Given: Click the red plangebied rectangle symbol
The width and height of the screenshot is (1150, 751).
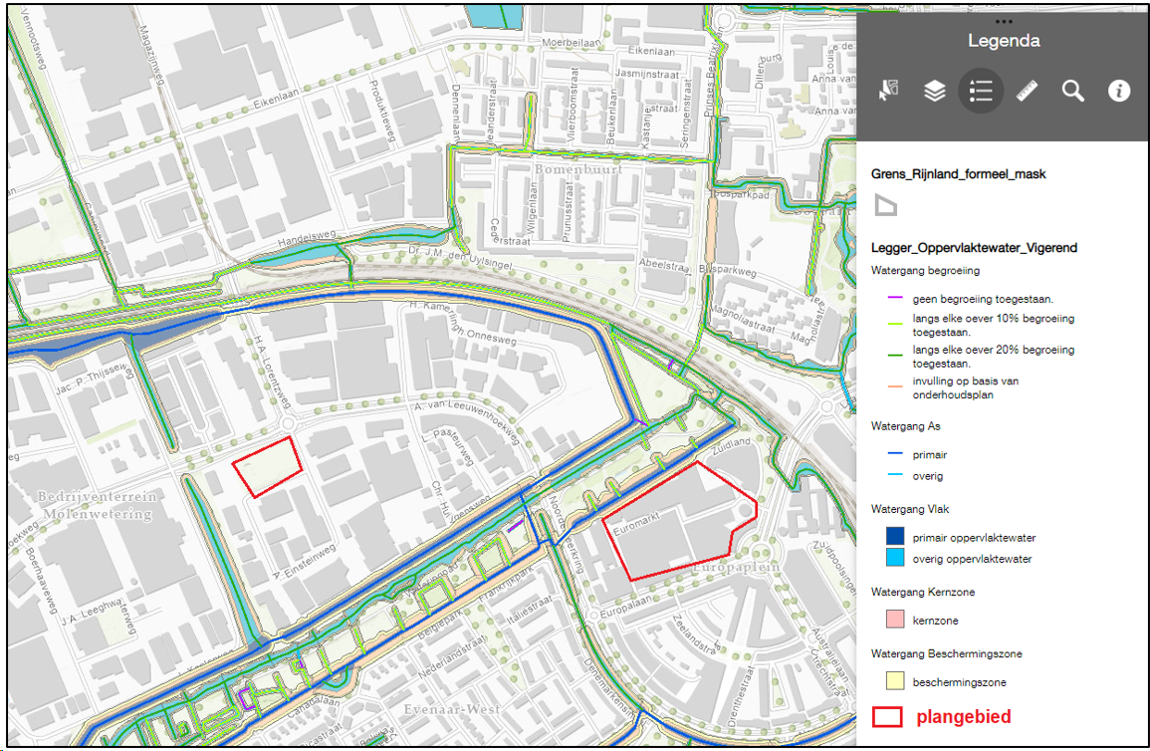Looking at the screenshot, I should pyautogui.click(x=888, y=717).
